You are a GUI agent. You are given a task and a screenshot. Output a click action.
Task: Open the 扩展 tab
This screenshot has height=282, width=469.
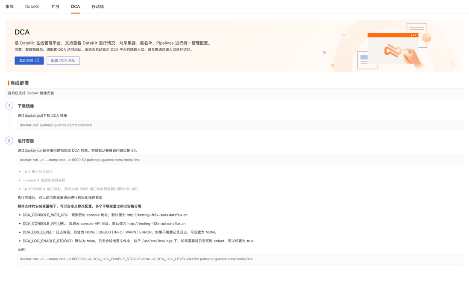[x=56, y=6]
